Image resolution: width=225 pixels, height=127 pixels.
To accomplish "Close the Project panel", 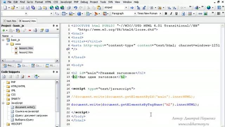I will (x=57, y=26).
